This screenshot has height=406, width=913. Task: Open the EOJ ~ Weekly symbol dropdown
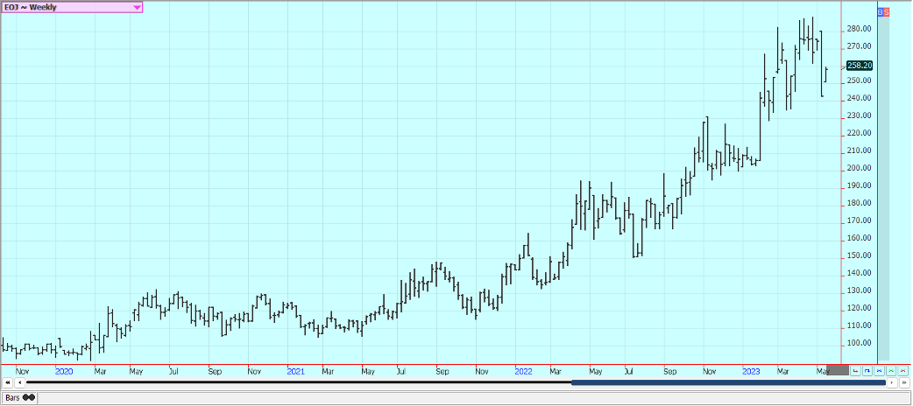(x=72, y=7)
